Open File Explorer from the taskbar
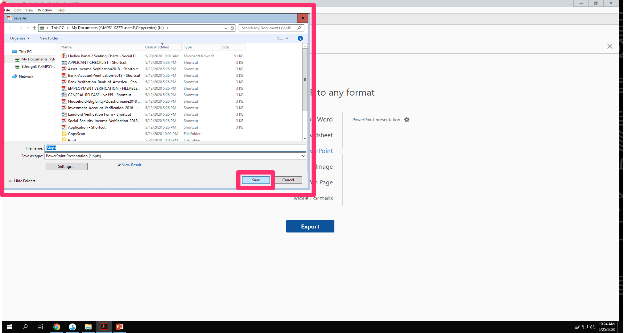636x333 pixels. [88, 327]
